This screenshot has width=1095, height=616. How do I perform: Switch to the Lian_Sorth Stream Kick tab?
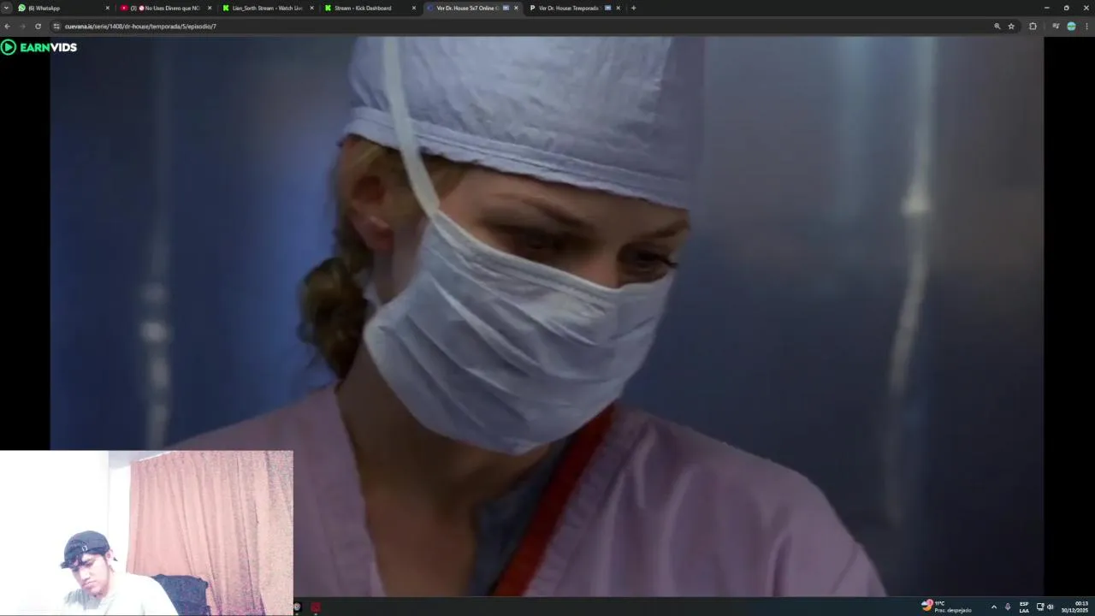point(268,8)
